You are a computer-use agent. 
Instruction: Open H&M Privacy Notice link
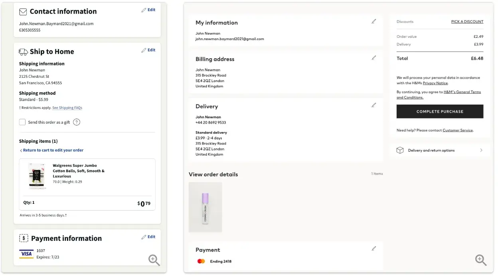coord(435,83)
